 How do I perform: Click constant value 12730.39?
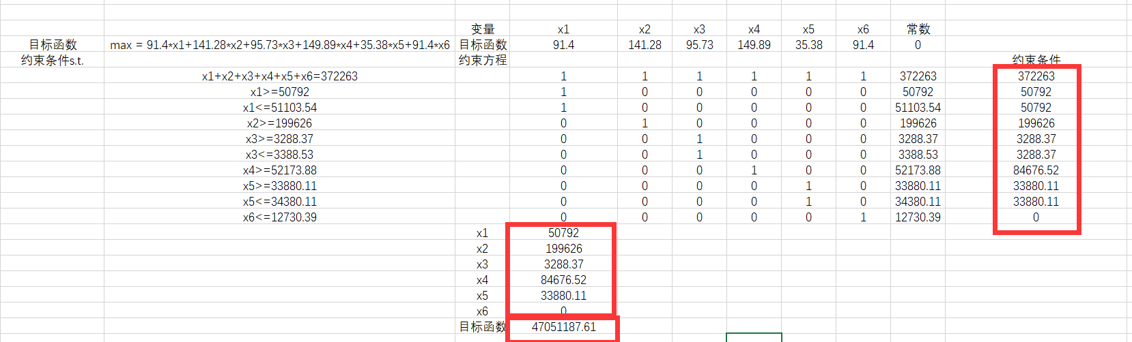pos(918,217)
